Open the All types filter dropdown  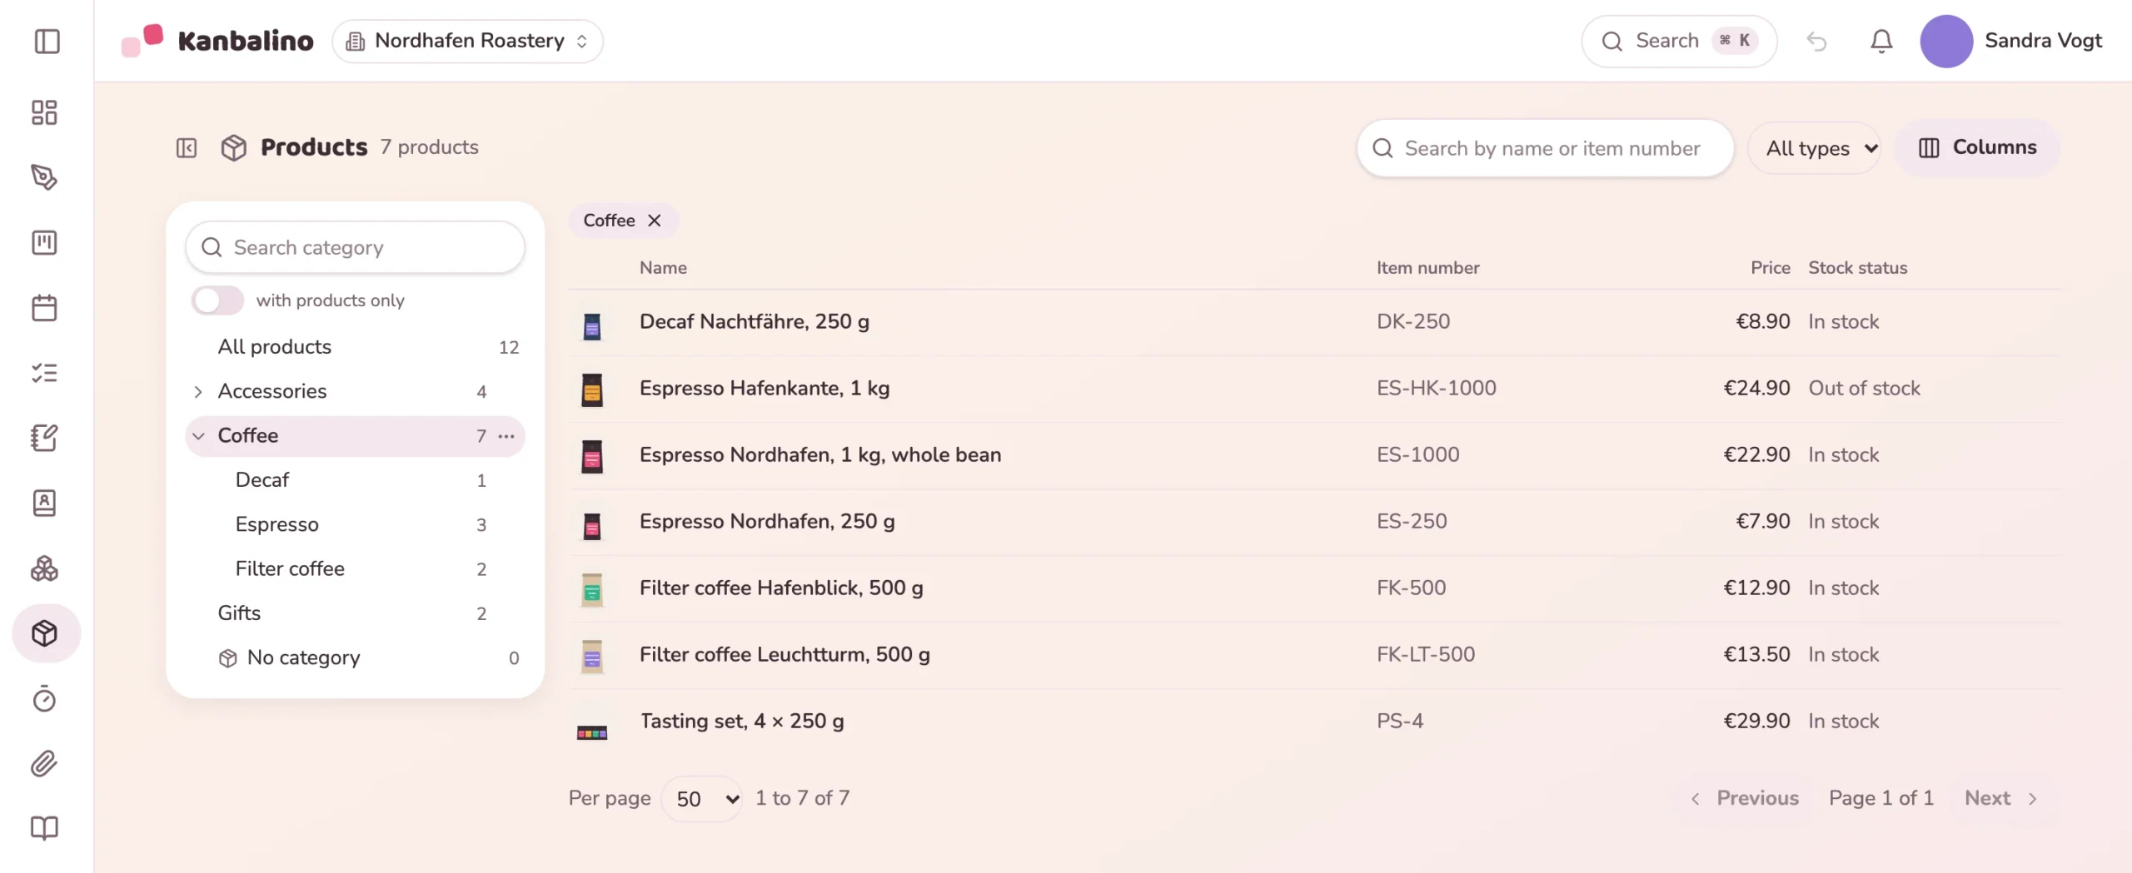(x=1814, y=148)
